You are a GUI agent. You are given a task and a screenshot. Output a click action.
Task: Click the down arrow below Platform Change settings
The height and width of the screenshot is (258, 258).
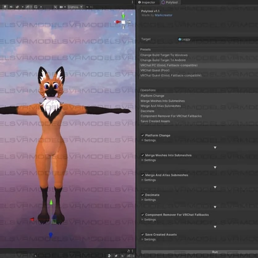[x=215, y=148]
